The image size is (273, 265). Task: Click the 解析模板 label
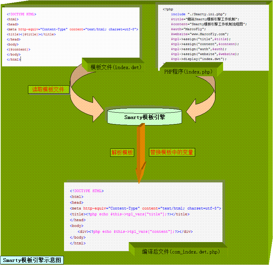click(x=122, y=152)
